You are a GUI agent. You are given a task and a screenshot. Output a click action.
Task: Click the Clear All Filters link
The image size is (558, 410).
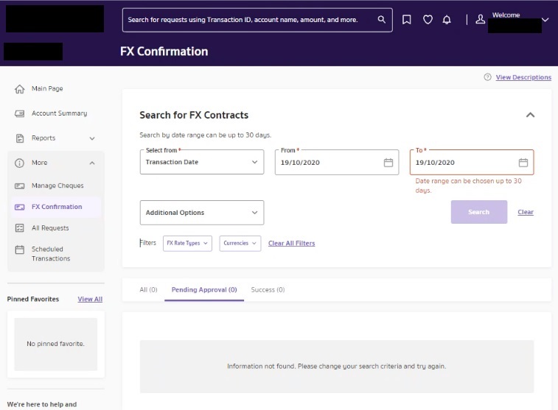[x=291, y=243]
